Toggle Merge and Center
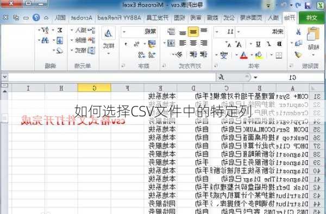Image resolution: width=326 pixels, height=214 pixels. (x=171, y=43)
